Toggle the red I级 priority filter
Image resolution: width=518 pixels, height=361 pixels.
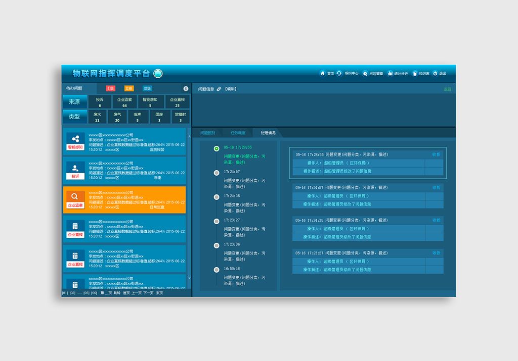(110, 88)
